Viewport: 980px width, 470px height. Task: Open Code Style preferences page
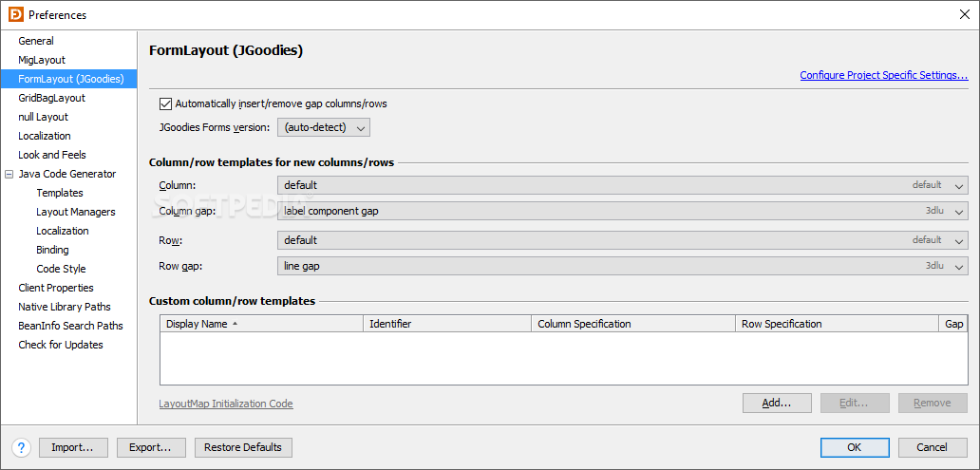(61, 269)
